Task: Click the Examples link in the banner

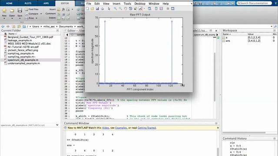Action: pyautogui.click(x=121, y=128)
